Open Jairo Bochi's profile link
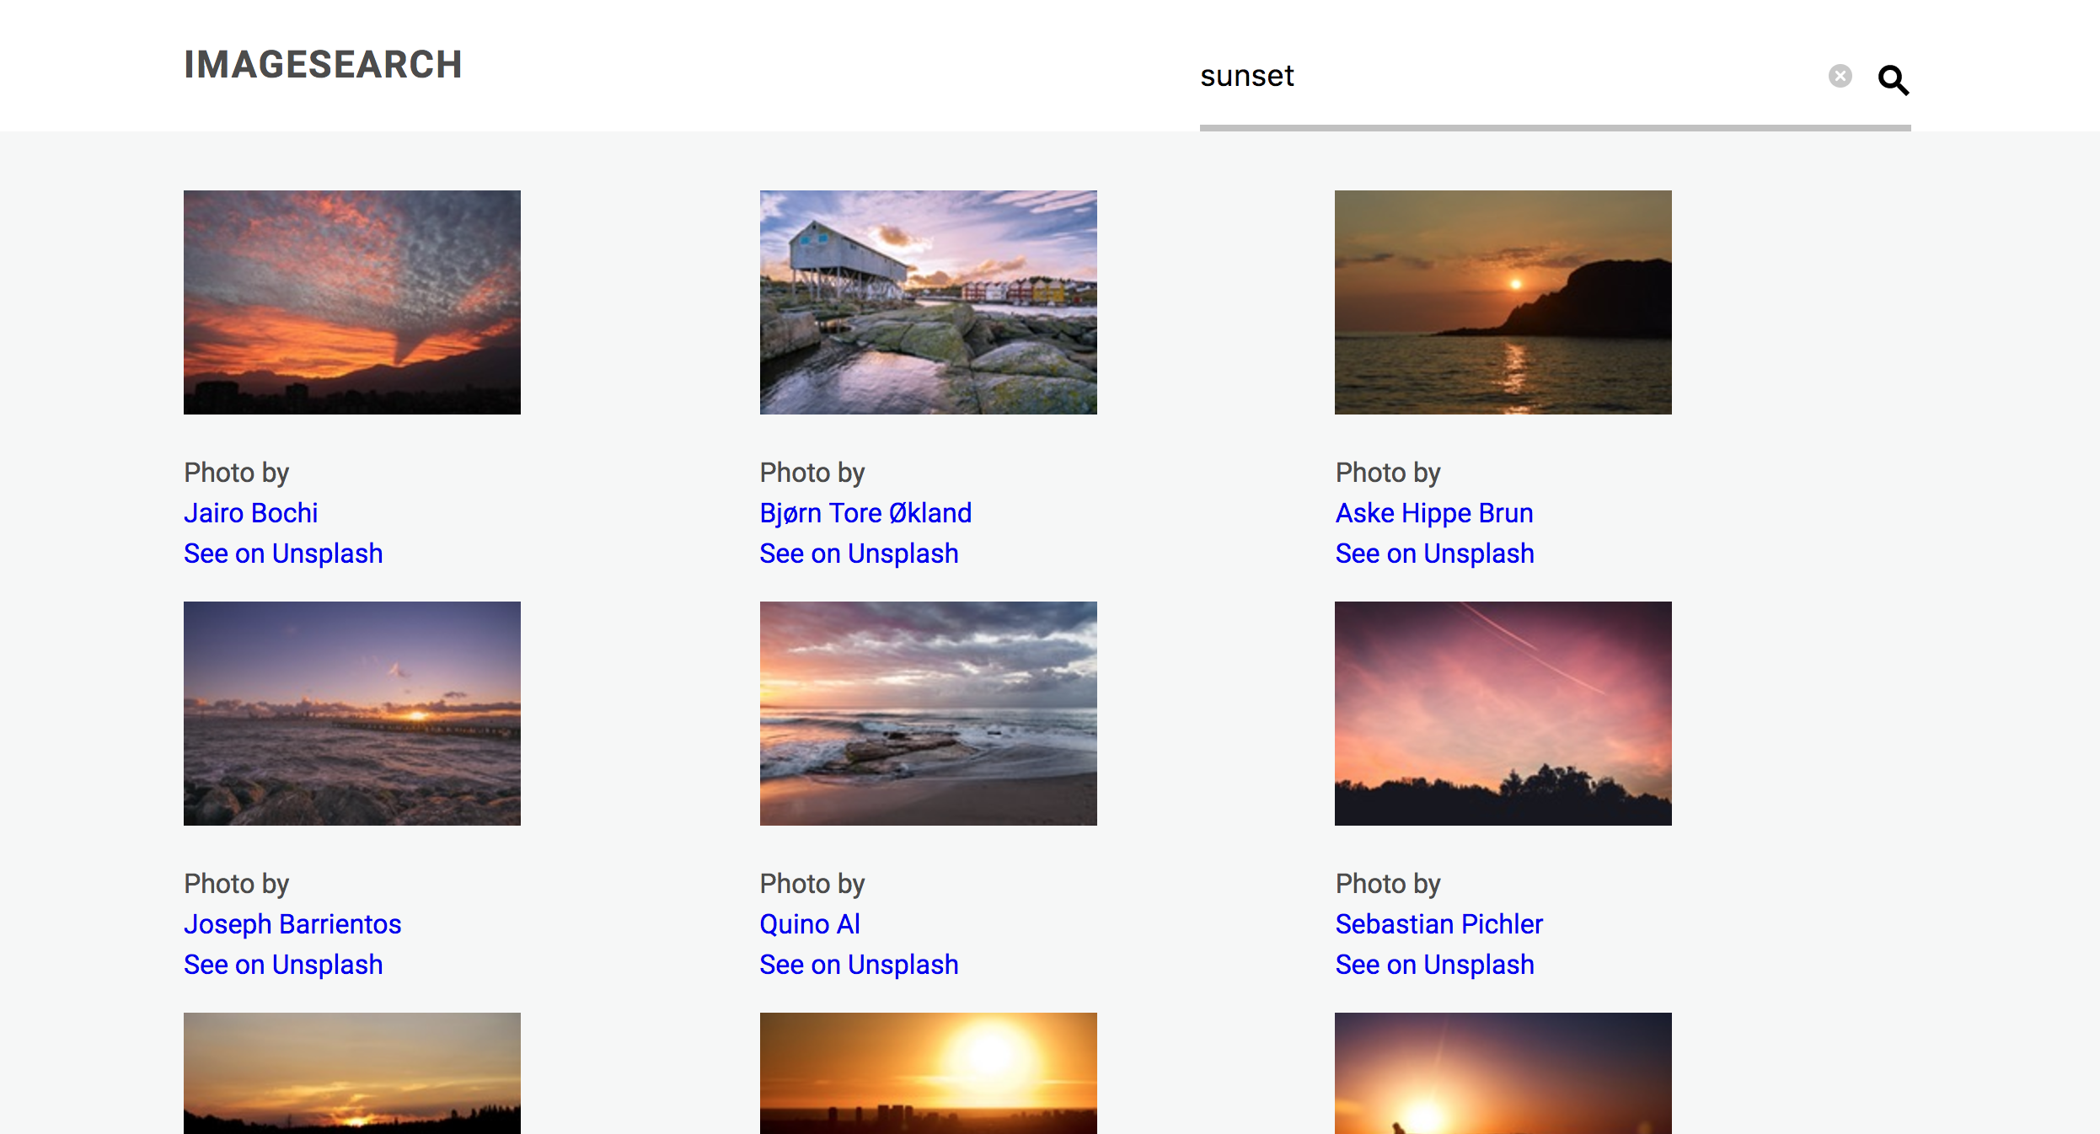Screen dimensions: 2100x1134 [250, 513]
